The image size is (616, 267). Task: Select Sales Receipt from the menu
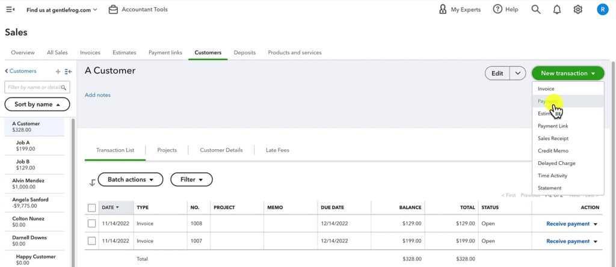[553, 138]
